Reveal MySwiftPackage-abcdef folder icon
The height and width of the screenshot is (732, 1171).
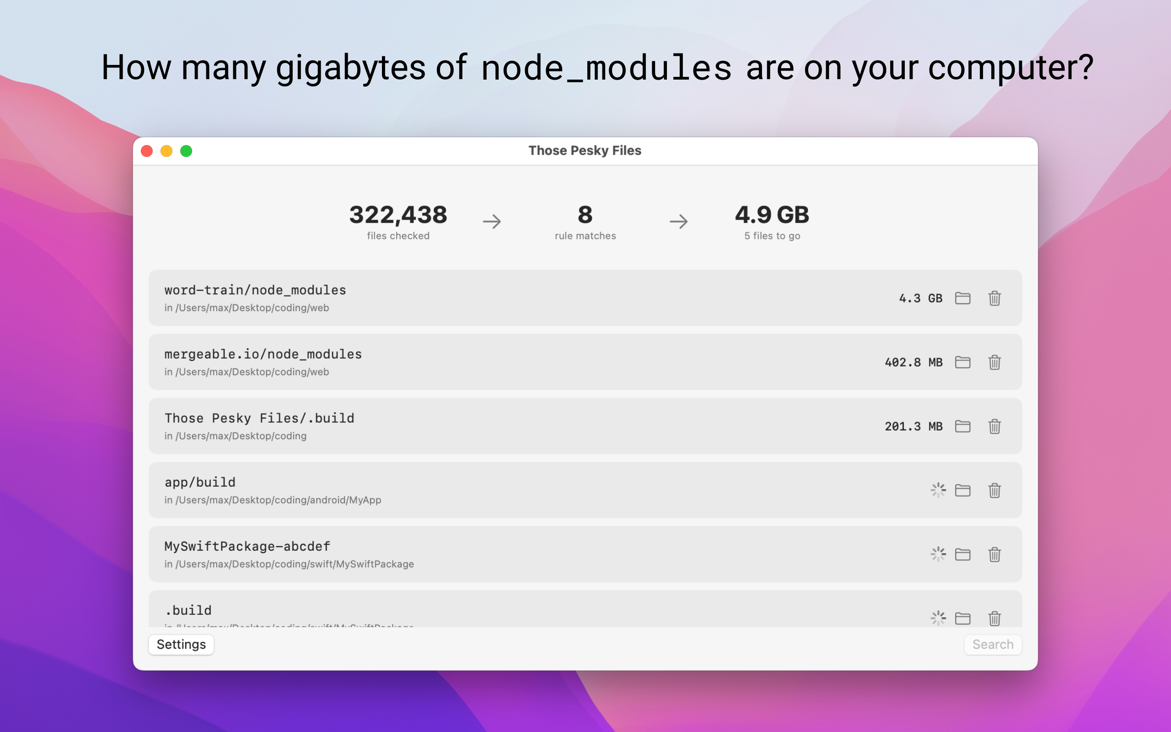[962, 554]
